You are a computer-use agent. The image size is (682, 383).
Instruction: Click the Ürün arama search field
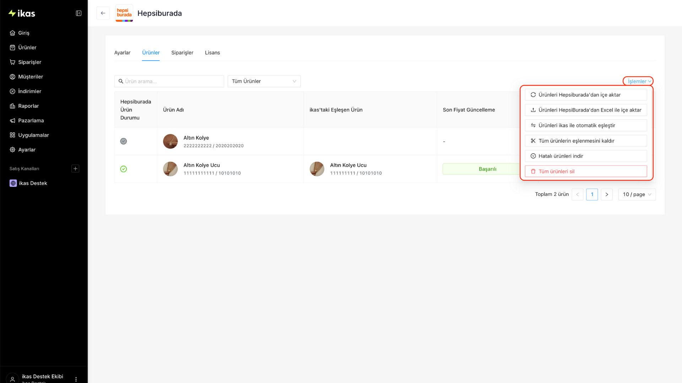169,81
